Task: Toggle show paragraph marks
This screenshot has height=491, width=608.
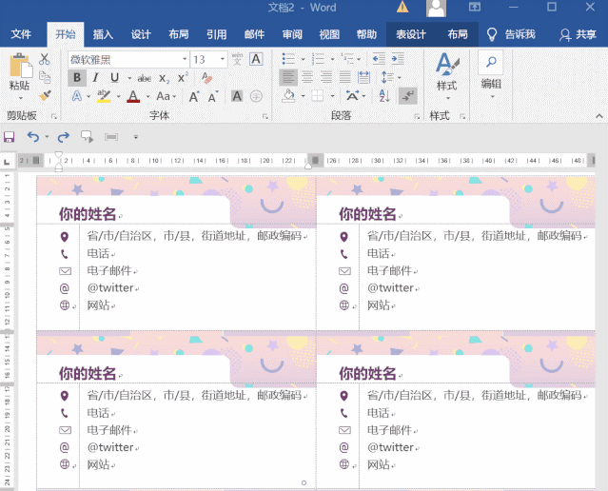Action: 408,96
